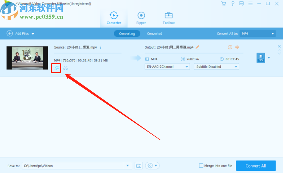
Task: Click the orange output info icon
Action: point(230,47)
